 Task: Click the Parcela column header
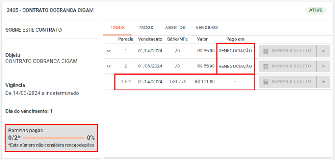pyautogui.click(x=126, y=39)
